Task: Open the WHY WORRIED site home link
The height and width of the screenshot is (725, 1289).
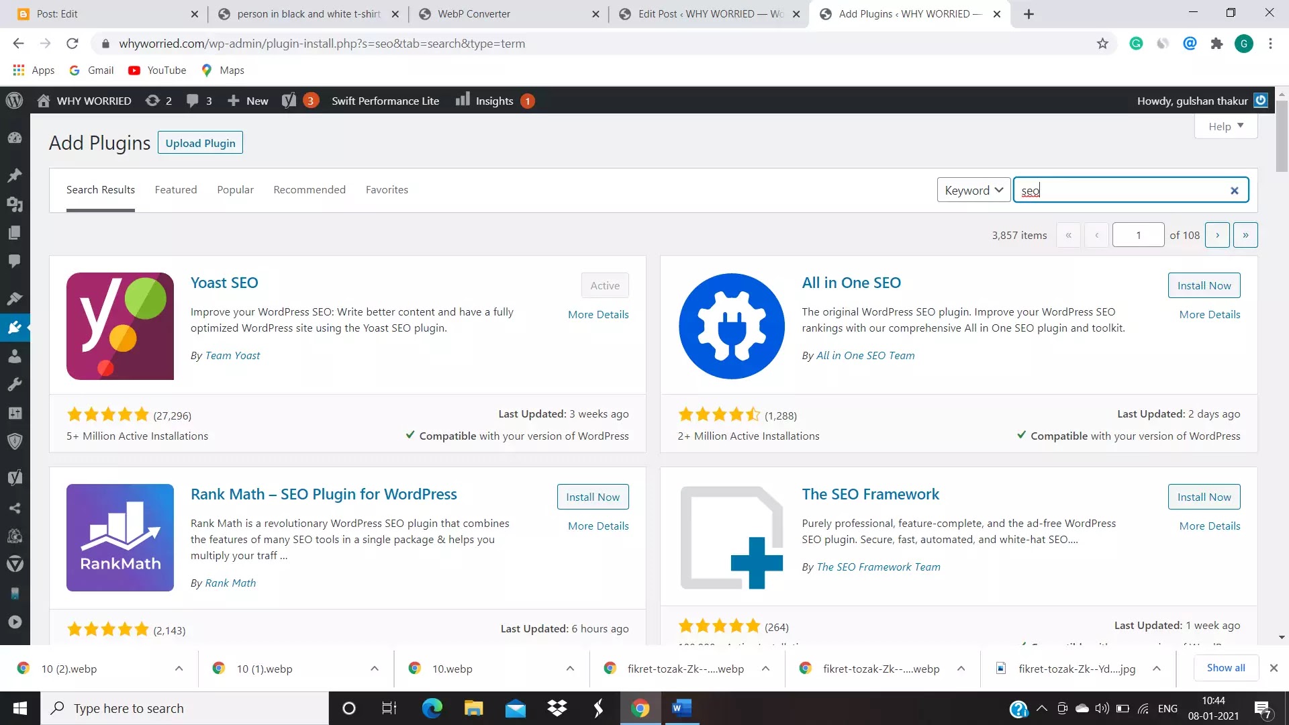Action: [x=84, y=101]
